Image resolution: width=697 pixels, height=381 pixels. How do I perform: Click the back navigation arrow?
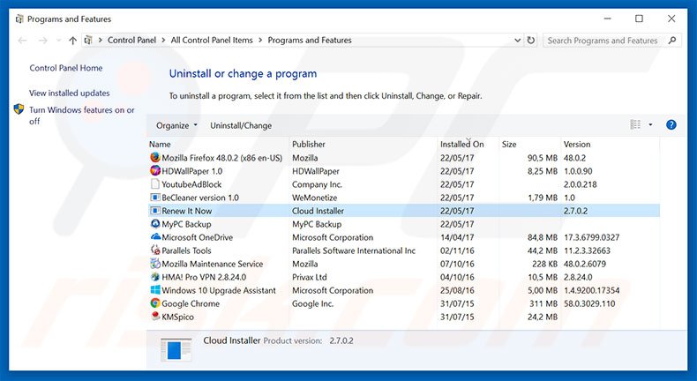point(22,41)
